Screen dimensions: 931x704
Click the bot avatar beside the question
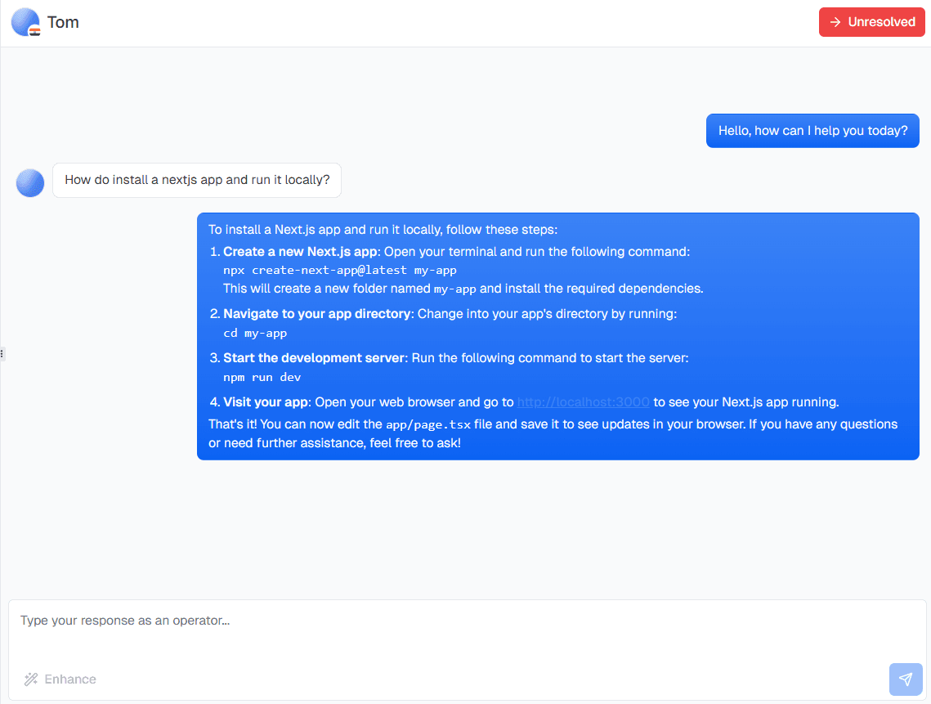[x=29, y=183]
